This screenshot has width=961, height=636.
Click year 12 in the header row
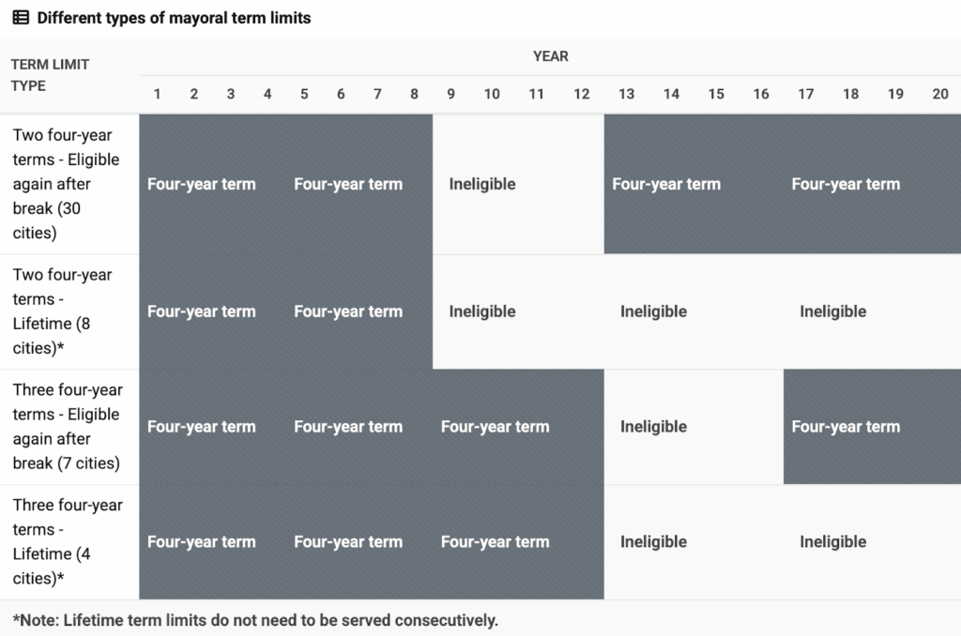(x=582, y=94)
